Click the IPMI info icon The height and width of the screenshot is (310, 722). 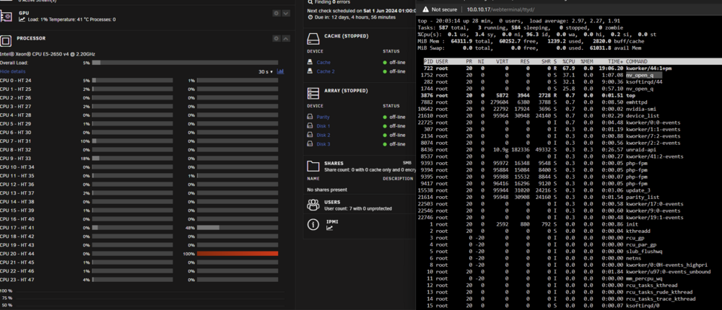point(313,224)
